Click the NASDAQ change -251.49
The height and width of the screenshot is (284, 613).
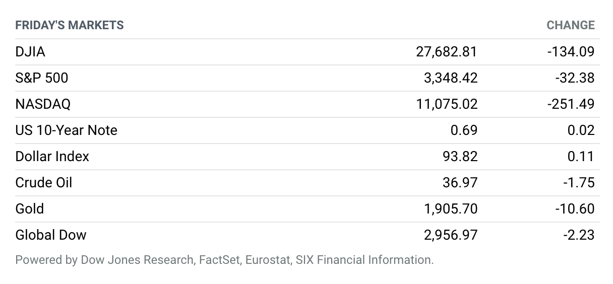click(571, 104)
